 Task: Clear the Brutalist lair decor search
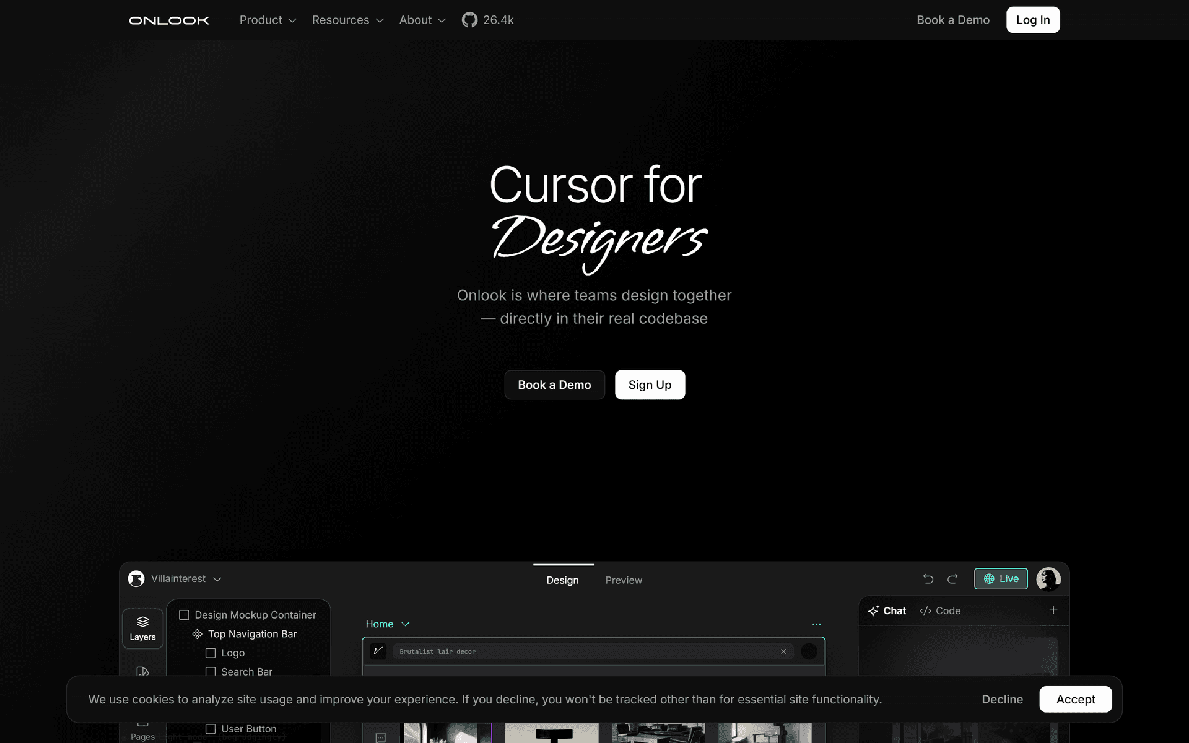tap(783, 651)
